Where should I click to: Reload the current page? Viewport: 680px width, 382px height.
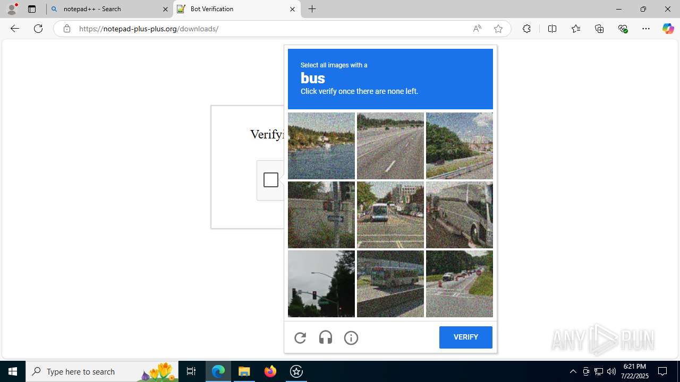(38, 29)
